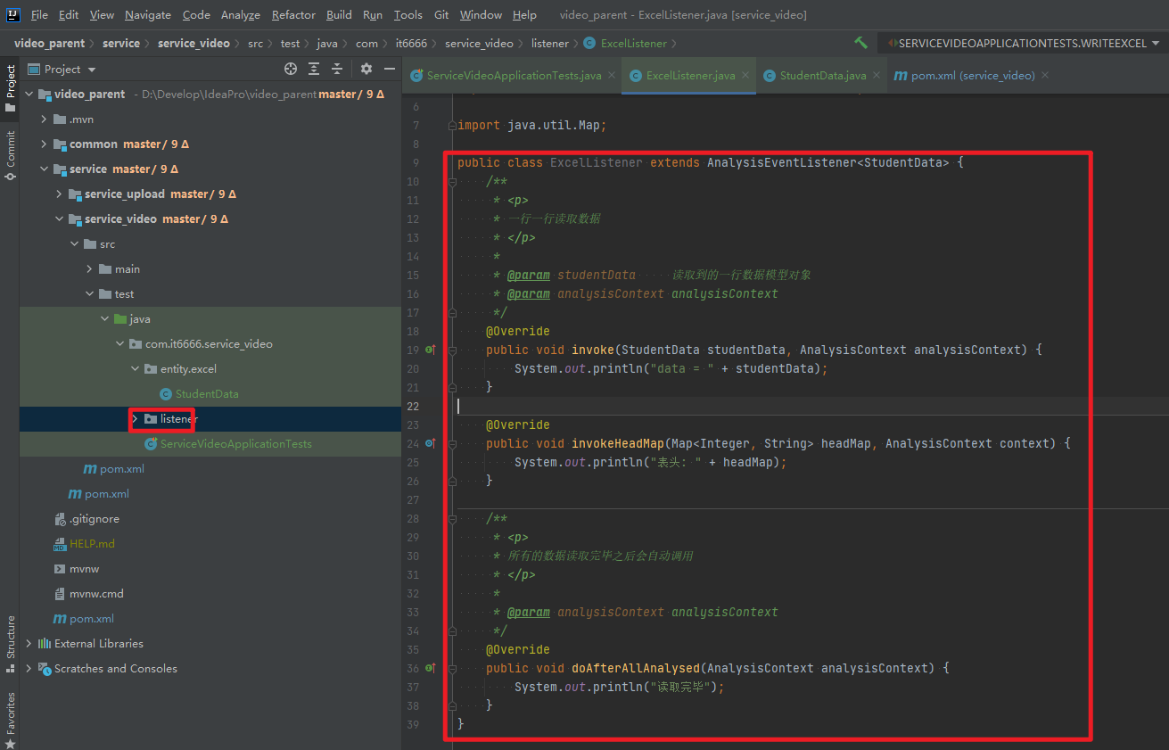Fold the Javadoc comment at line 10
The width and height of the screenshot is (1169, 750).
(x=452, y=181)
